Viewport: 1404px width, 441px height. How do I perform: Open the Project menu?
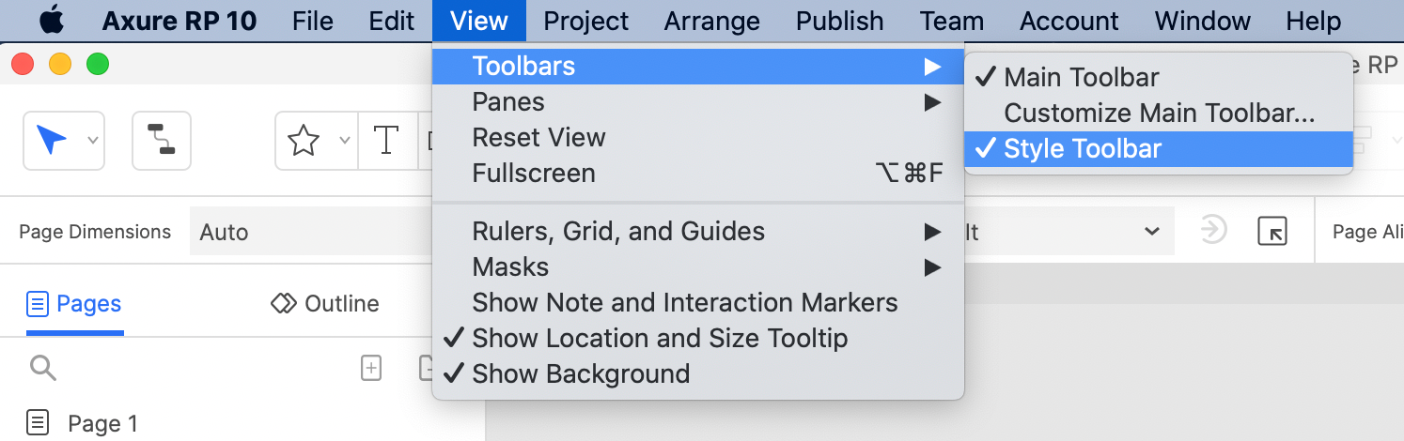586,21
